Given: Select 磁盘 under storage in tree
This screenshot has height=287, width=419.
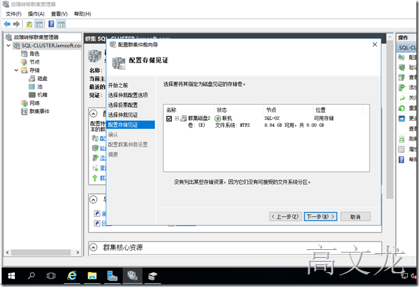Looking at the screenshot, I should click(42, 79).
